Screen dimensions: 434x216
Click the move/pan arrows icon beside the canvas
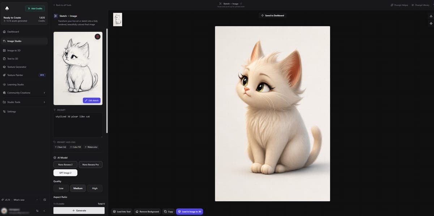[431, 23]
